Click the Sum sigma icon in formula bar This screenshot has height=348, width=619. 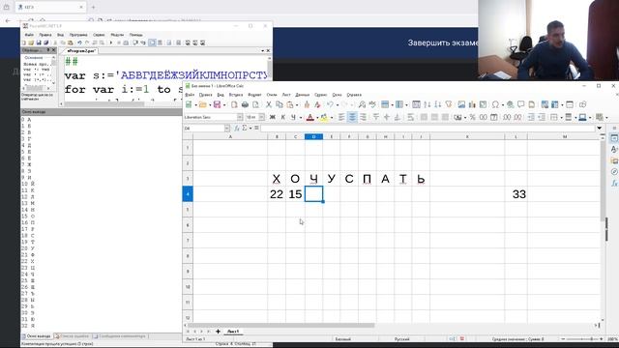click(x=245, y=128)
